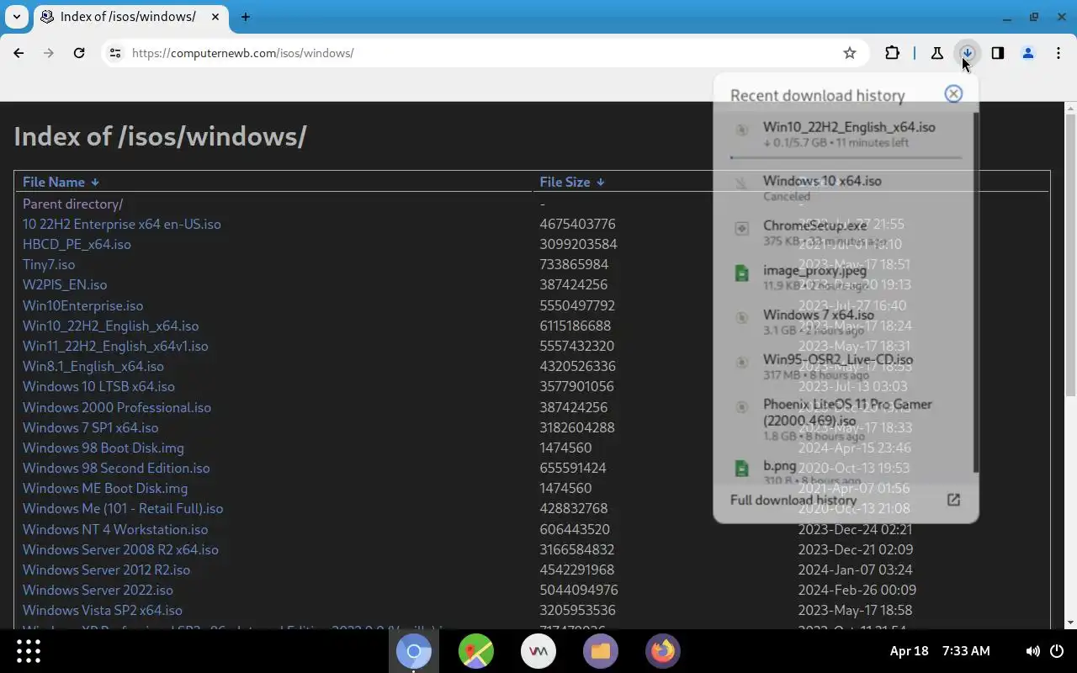This screenshot has width=1077, height=673.
Task: View site information icon in address bar
Action: click(115, 53)
